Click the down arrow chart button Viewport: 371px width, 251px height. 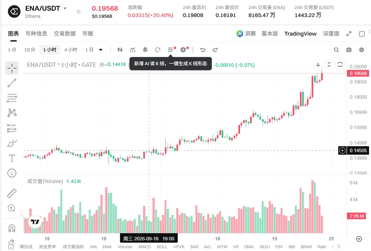pyautogui.click(x=318, y=64)
